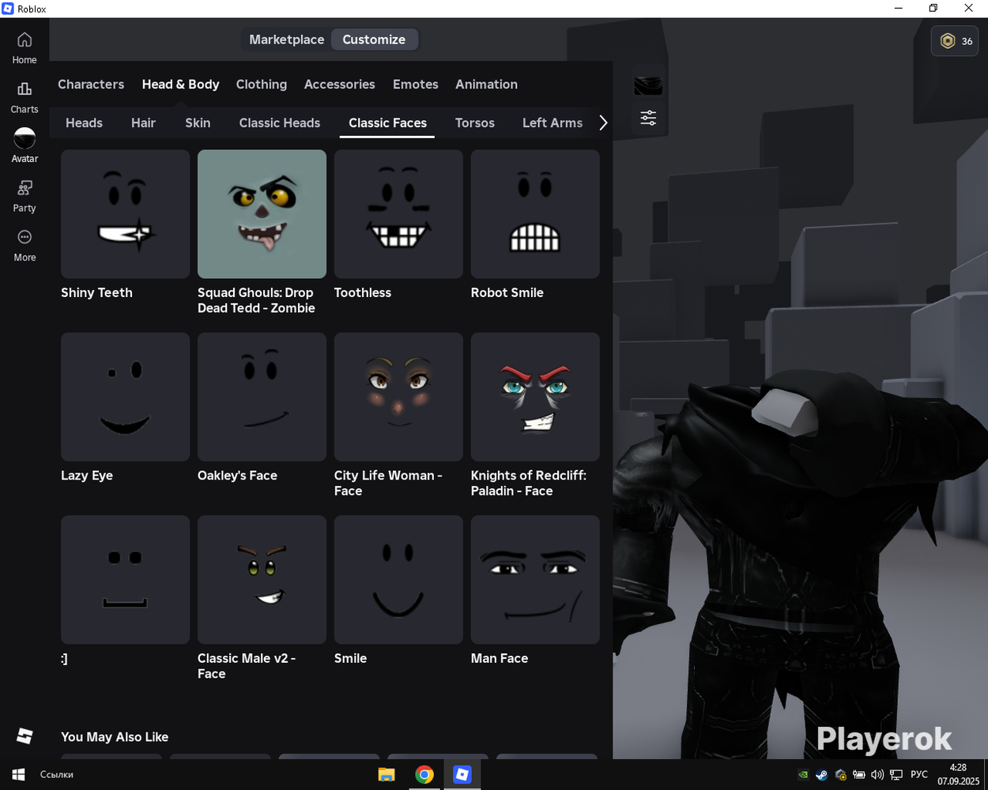Open Google Chrome from the taskbar

424,775
